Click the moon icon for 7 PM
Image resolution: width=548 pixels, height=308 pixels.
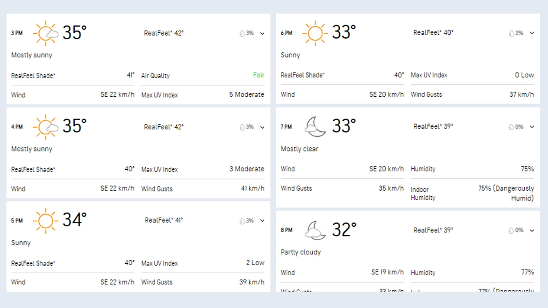[x=316, y=126]
